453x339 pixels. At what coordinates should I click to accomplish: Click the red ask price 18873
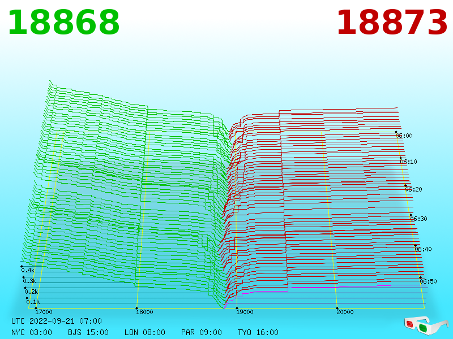tap(392, 23)
